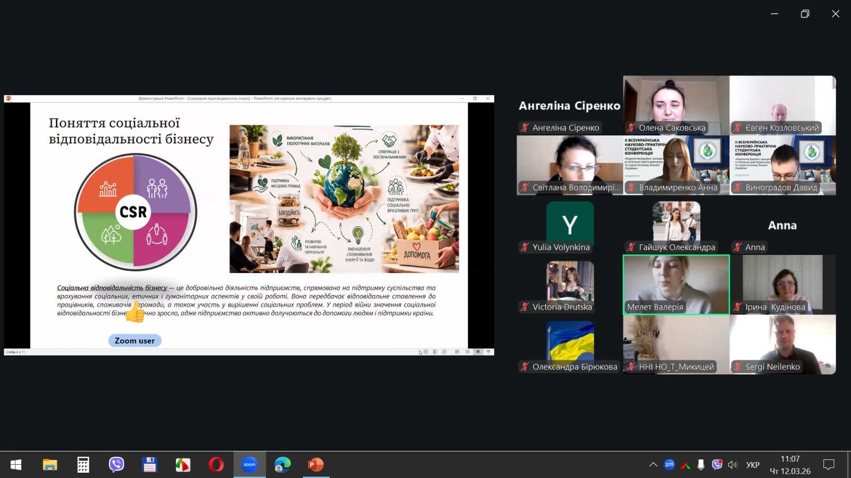Open the Windows Start menu
Viewport: 851px width, 478px height.
tap(16, 465)
